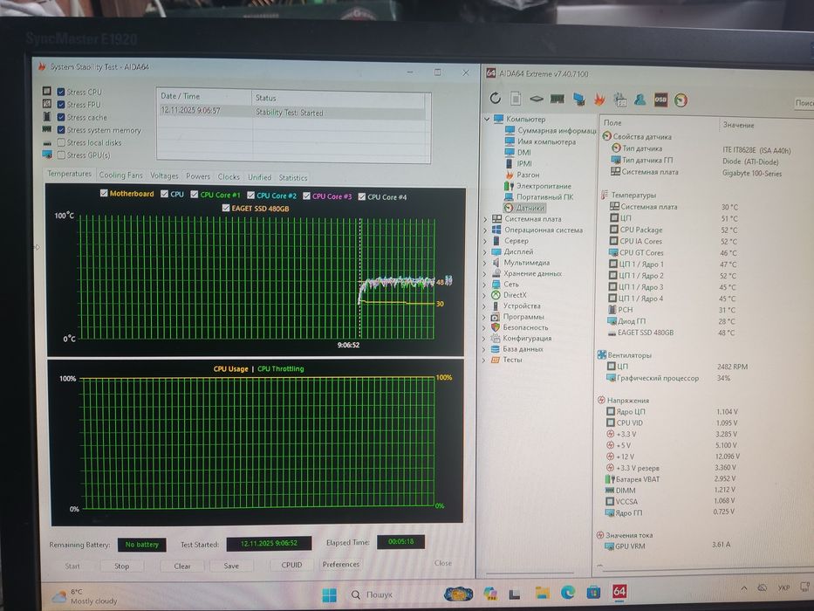Screen dimensions: 814x611
Task: Click the Save button
Action: (231, 566)
